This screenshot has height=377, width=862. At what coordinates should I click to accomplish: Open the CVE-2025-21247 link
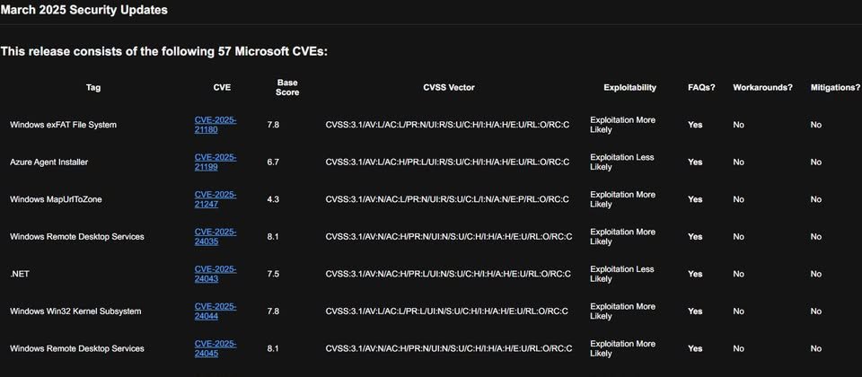pyautogui.click(x=215, y=199)
